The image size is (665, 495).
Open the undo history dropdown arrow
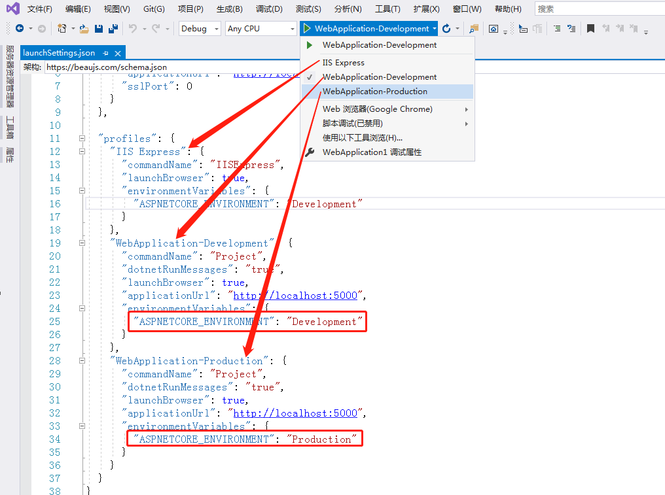pos(144,28)
